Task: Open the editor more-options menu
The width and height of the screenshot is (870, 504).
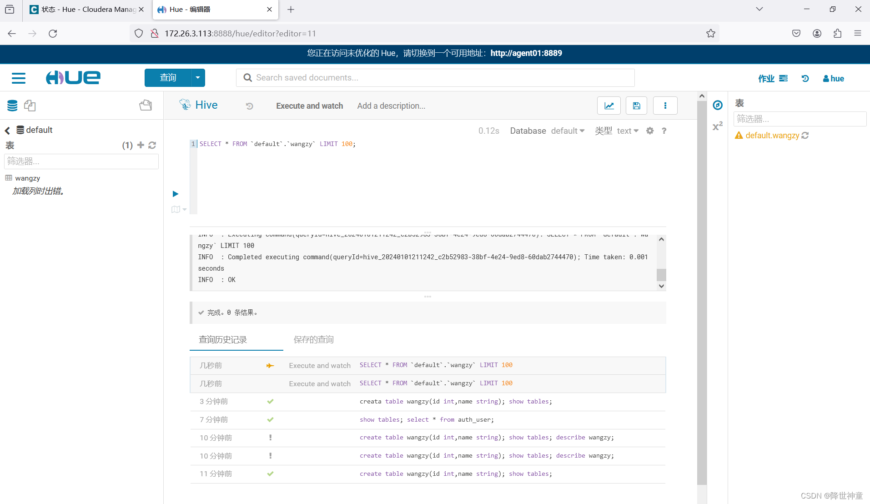Action: [x=665, y=106]
